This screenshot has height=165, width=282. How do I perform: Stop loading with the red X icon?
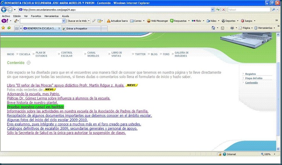224,10
